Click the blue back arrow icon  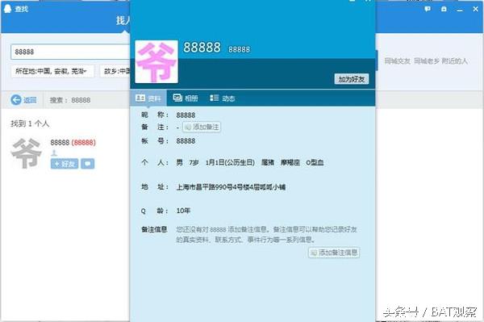pos(16,100)
